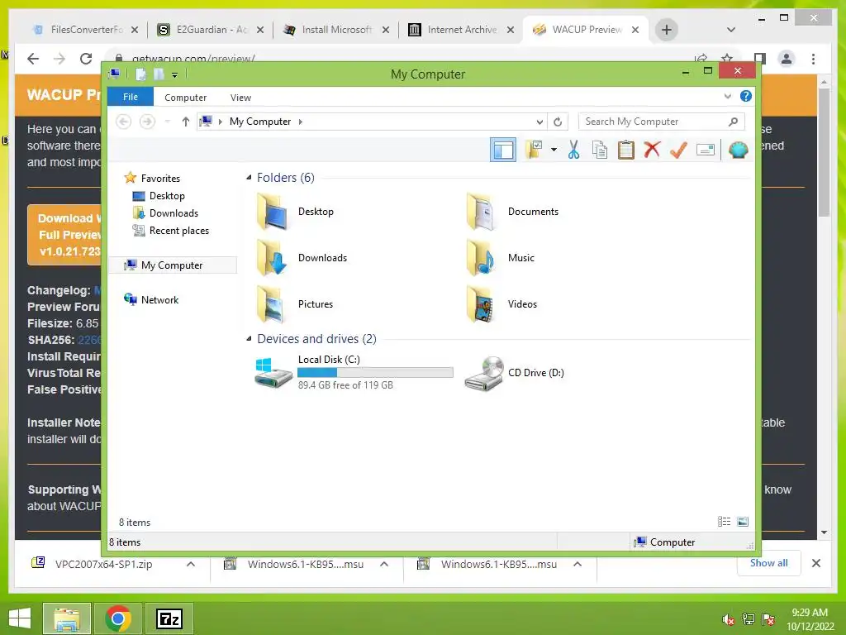Close the Install Microsoft tab in Chrome
This screenshot has width=846, height=635.
pyautogui.click(x=385, y=30)
